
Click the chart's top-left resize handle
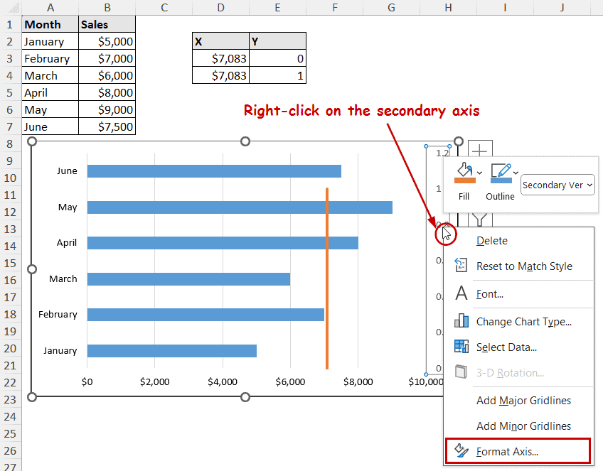click(32, 141)
